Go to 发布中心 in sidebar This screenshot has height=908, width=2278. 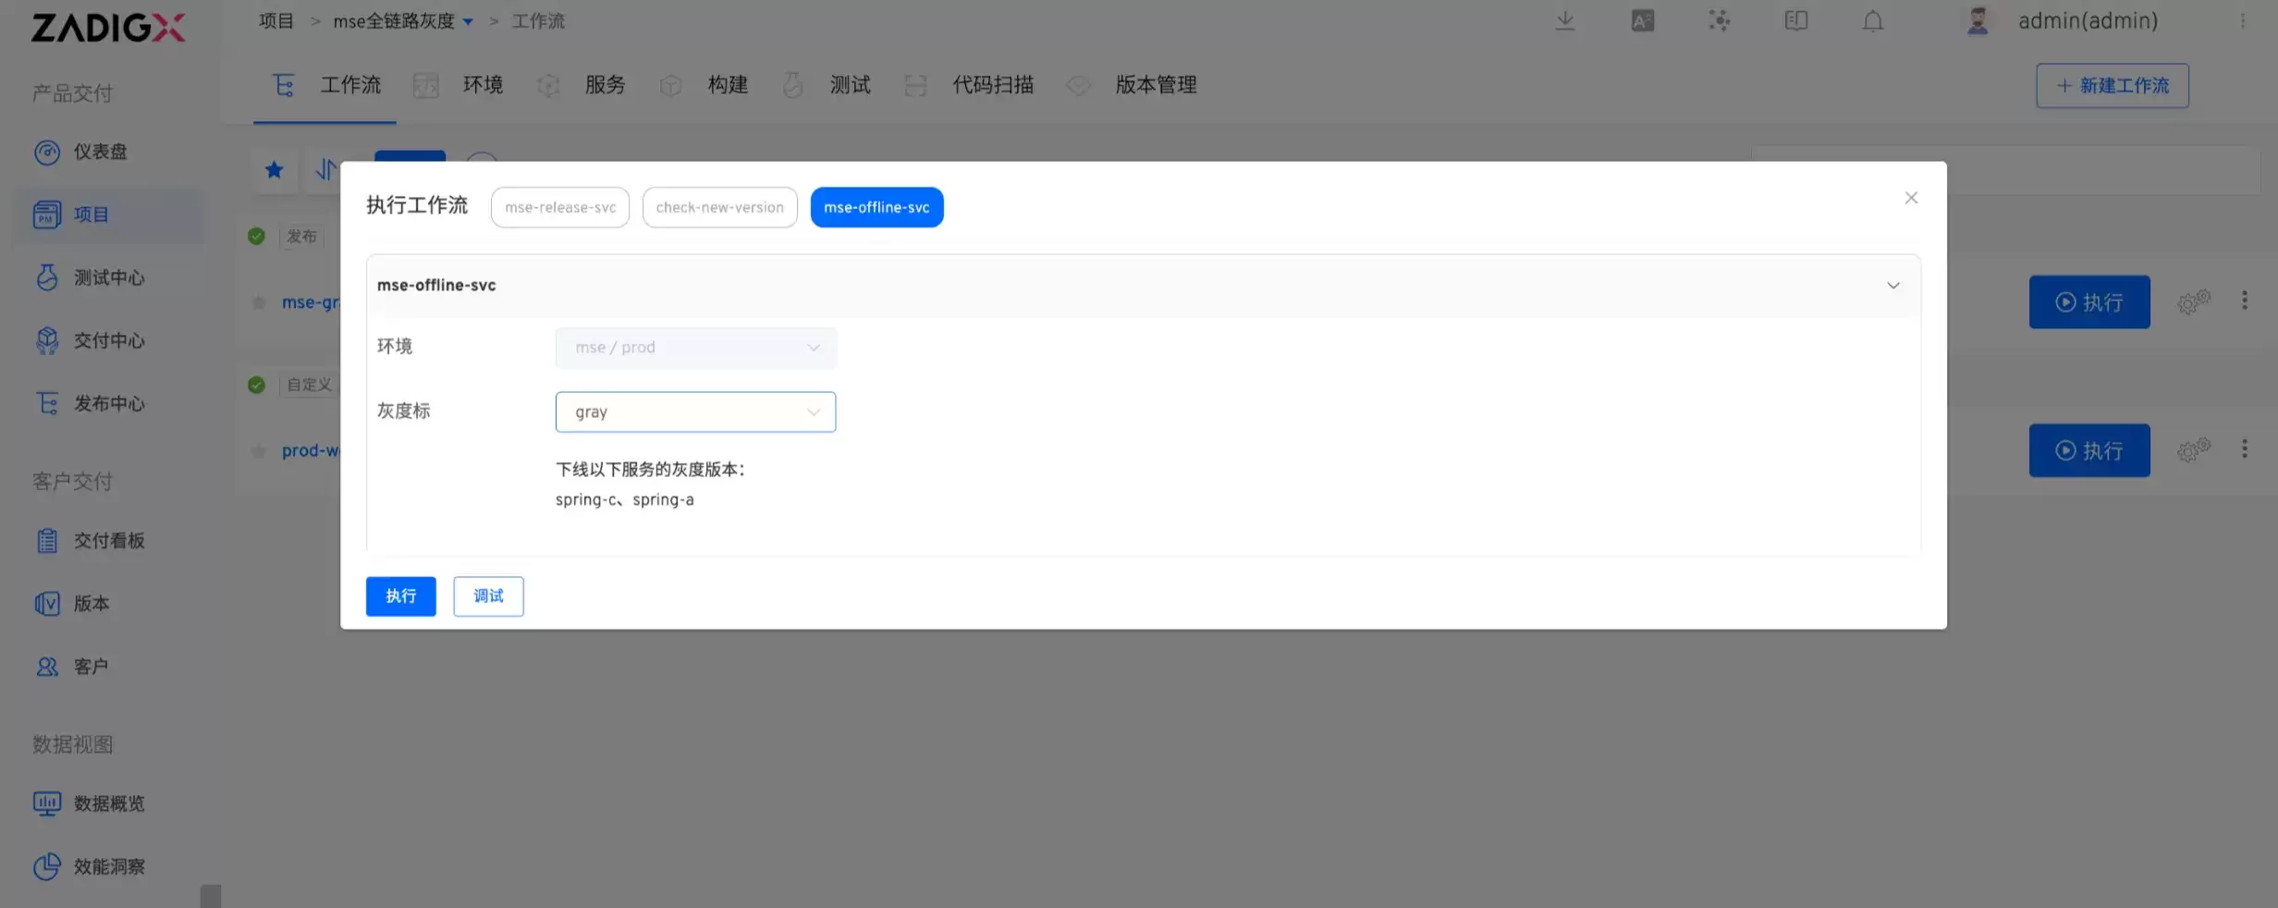[90, 403]
